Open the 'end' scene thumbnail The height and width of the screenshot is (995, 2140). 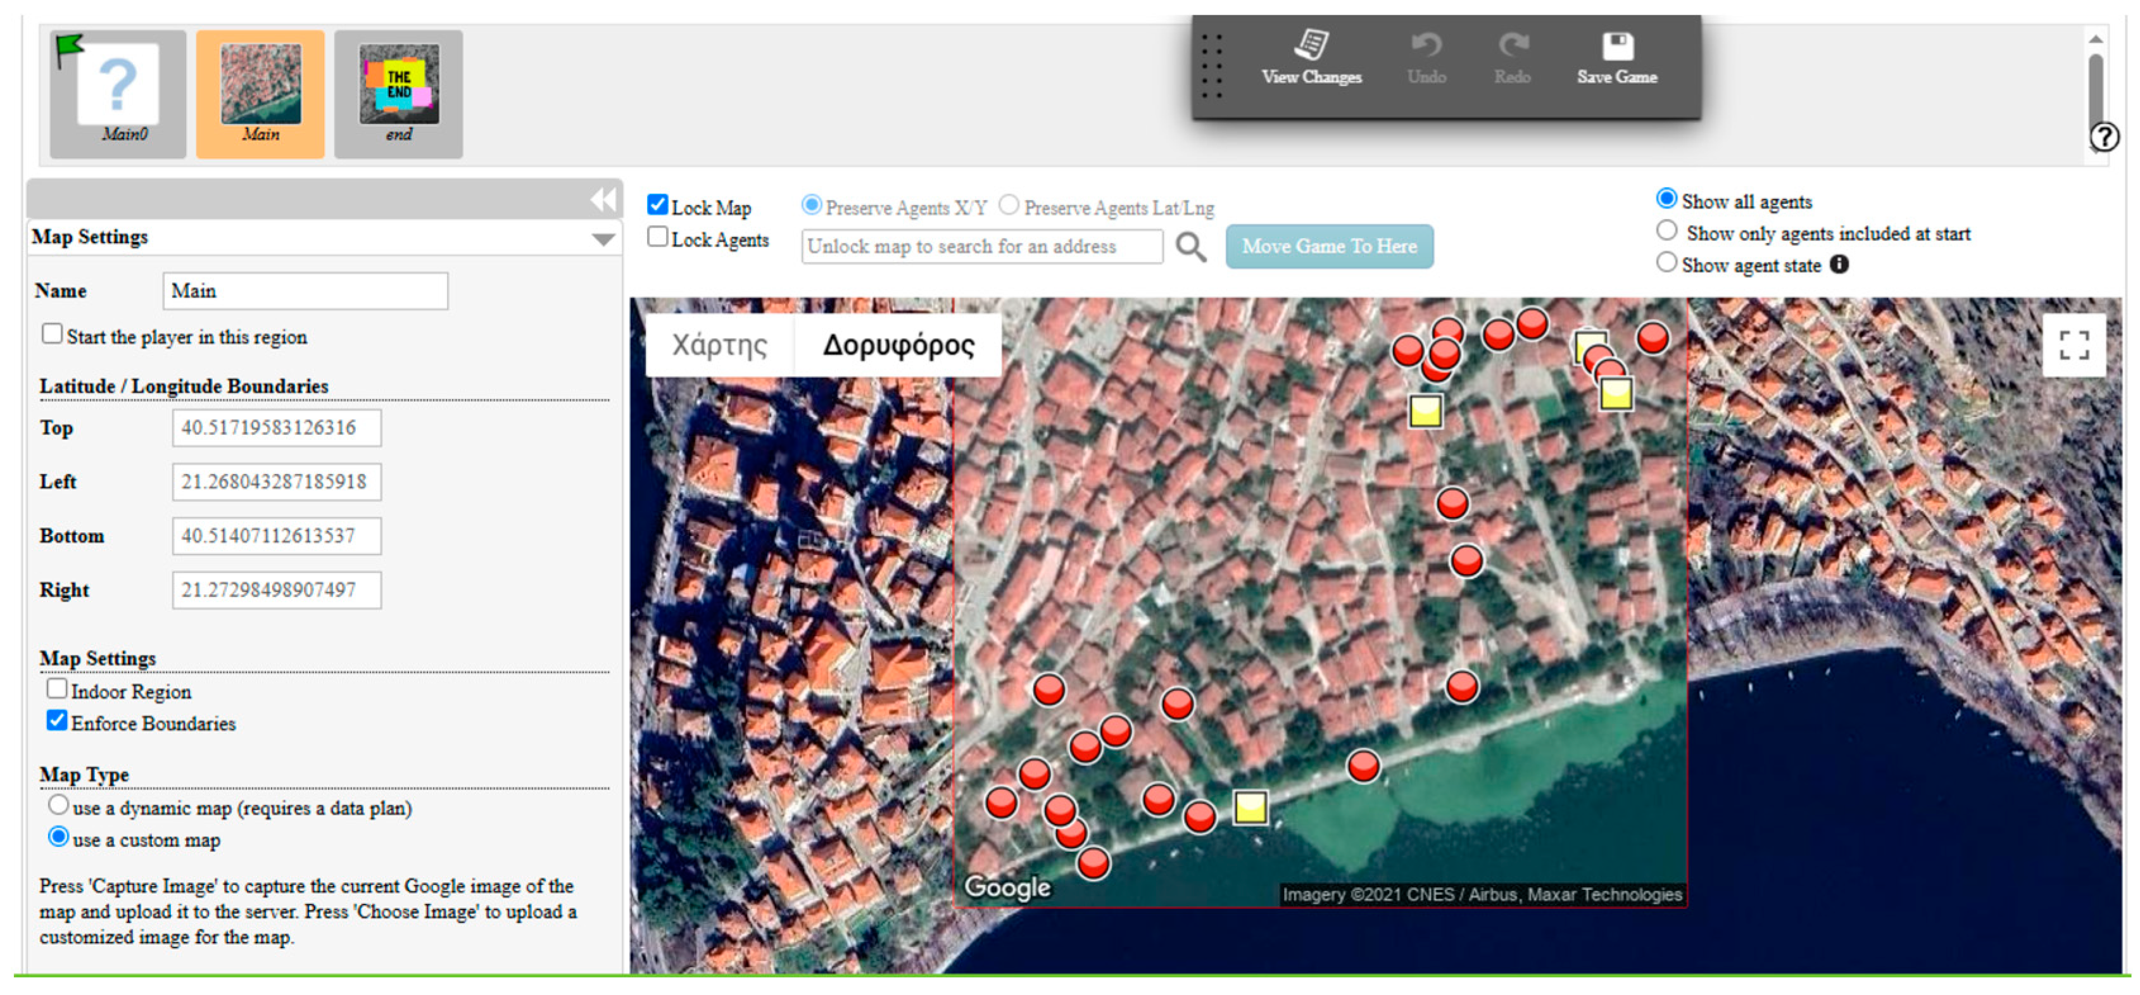[x=399, y=94]
